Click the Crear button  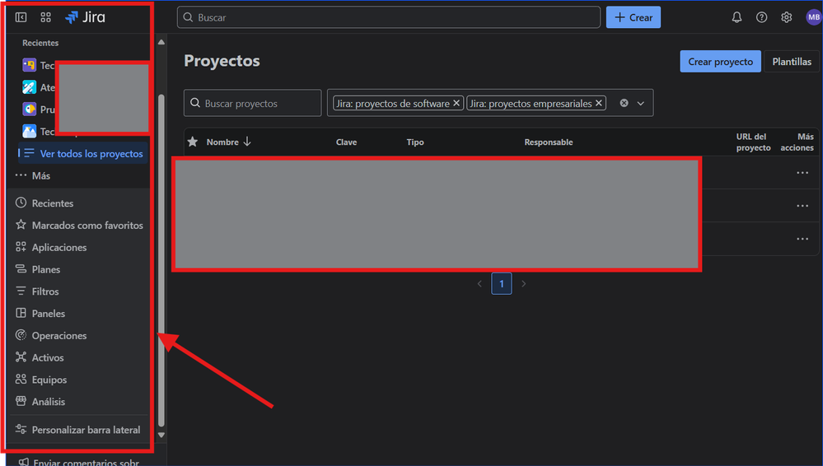(633, 17)
